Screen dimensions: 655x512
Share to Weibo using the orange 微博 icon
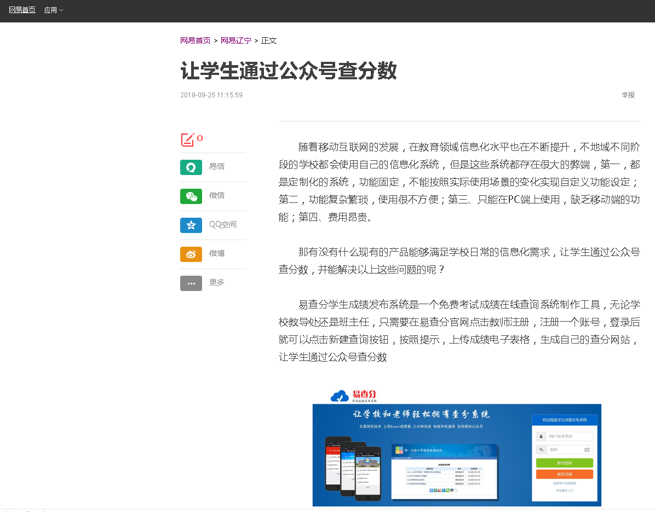191,254
